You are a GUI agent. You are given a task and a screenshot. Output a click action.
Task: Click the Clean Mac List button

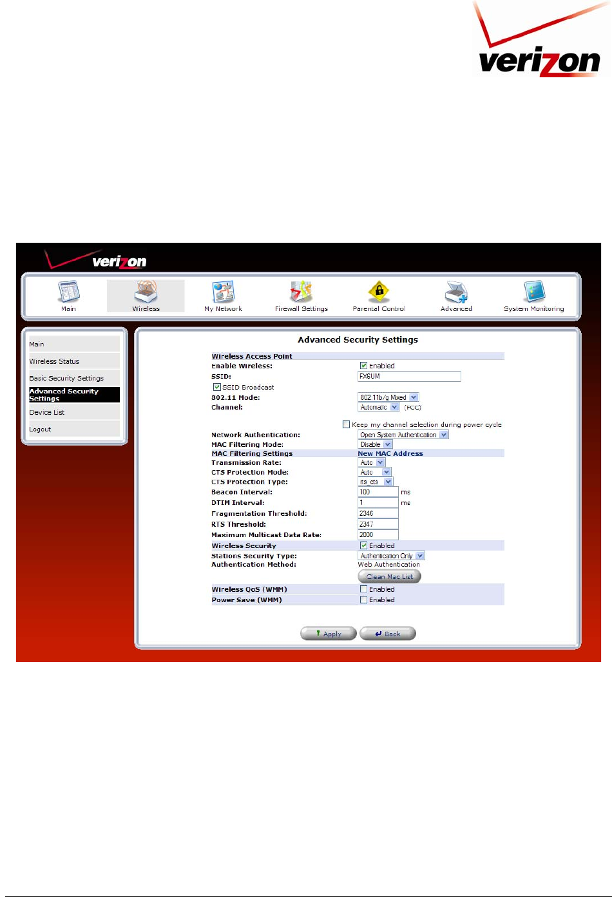[x=389, y=576]
